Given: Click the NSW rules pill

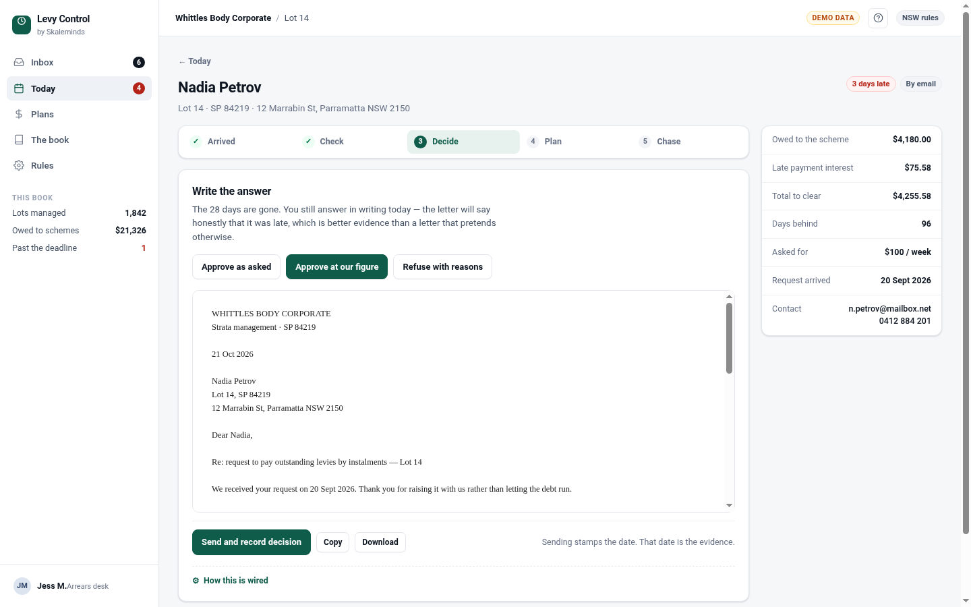Looking at the screenshot, I should click(920, 18).
